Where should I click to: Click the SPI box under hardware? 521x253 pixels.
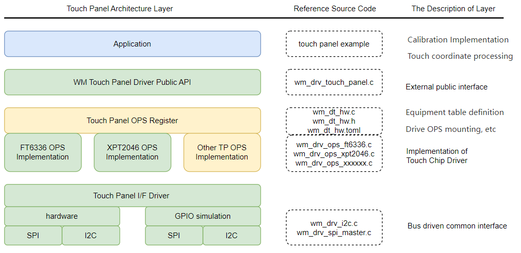tap(33, 236)
